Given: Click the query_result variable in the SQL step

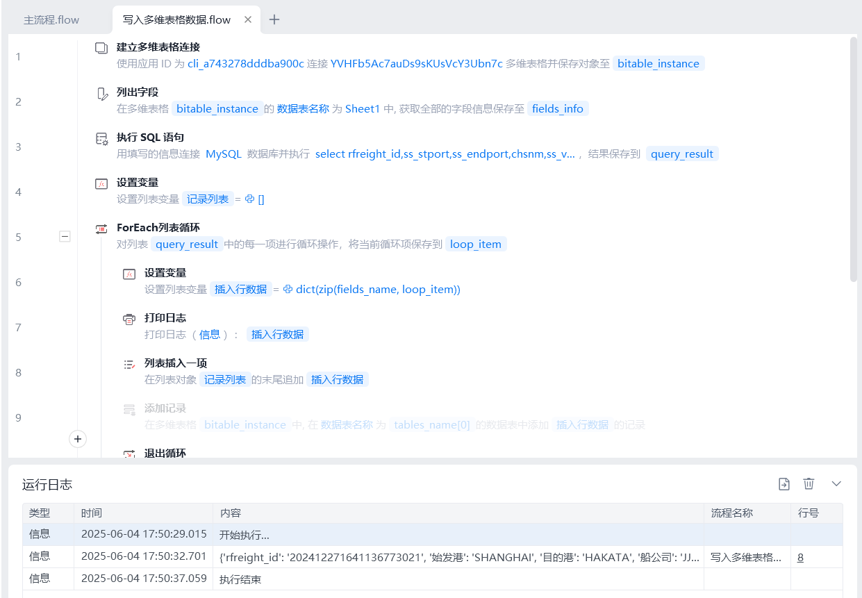Looking at the screenshot, I should point(681,154).
